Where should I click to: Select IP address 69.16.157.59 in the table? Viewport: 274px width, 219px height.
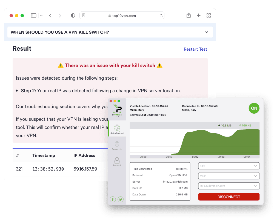85,169
